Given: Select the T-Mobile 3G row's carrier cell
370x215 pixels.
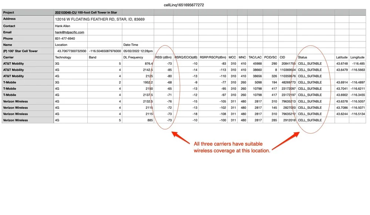Looking at the screenshot, I should [x=10, y=83].
